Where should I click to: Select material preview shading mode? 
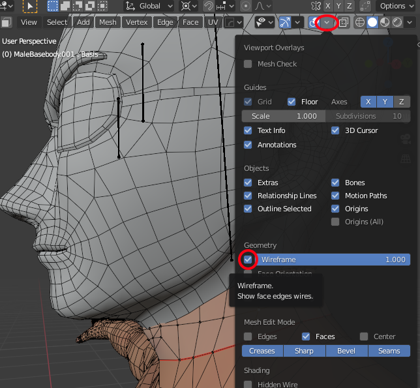385,22
